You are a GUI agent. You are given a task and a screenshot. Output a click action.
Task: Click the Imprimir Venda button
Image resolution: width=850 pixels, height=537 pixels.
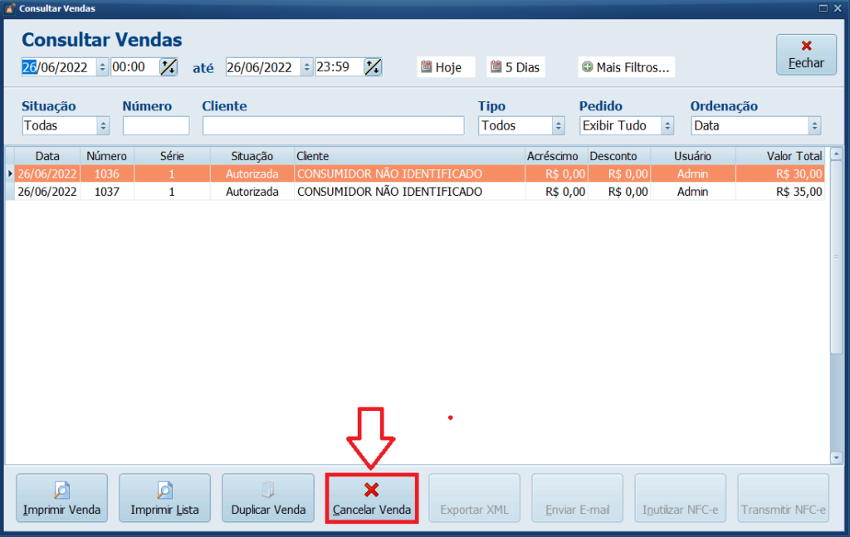(61, 498)
